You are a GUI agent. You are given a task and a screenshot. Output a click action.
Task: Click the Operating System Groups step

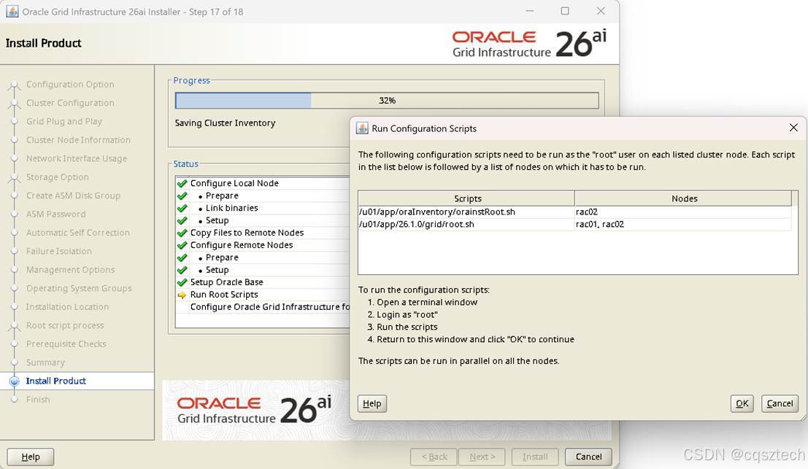(x=79, y=288)
